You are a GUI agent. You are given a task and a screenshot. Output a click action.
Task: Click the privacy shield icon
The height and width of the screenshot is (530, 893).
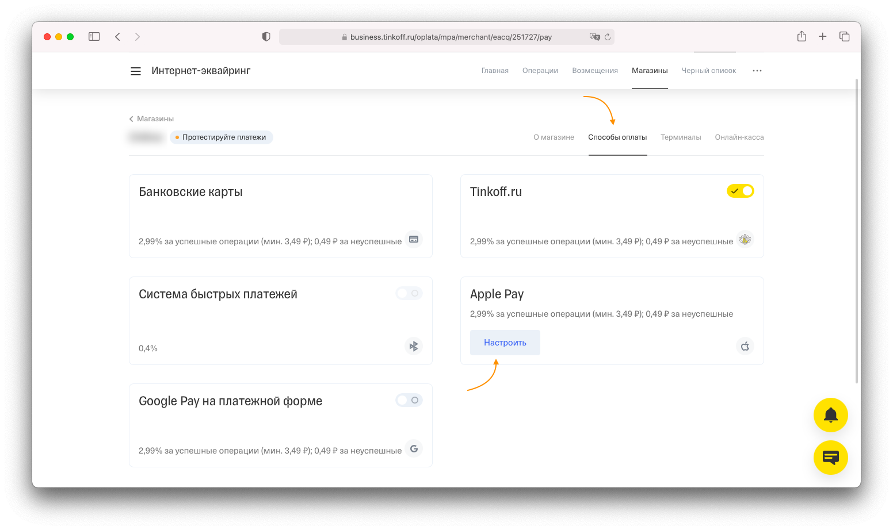point(266,37)
